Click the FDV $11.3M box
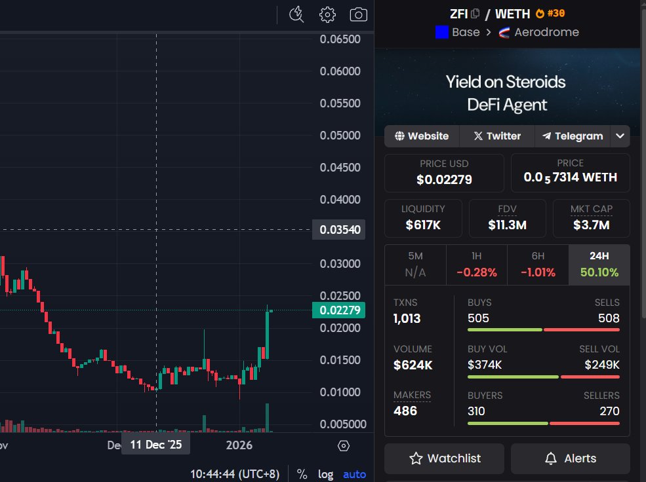Screen dimensions: 646x482 pos(507,218)
